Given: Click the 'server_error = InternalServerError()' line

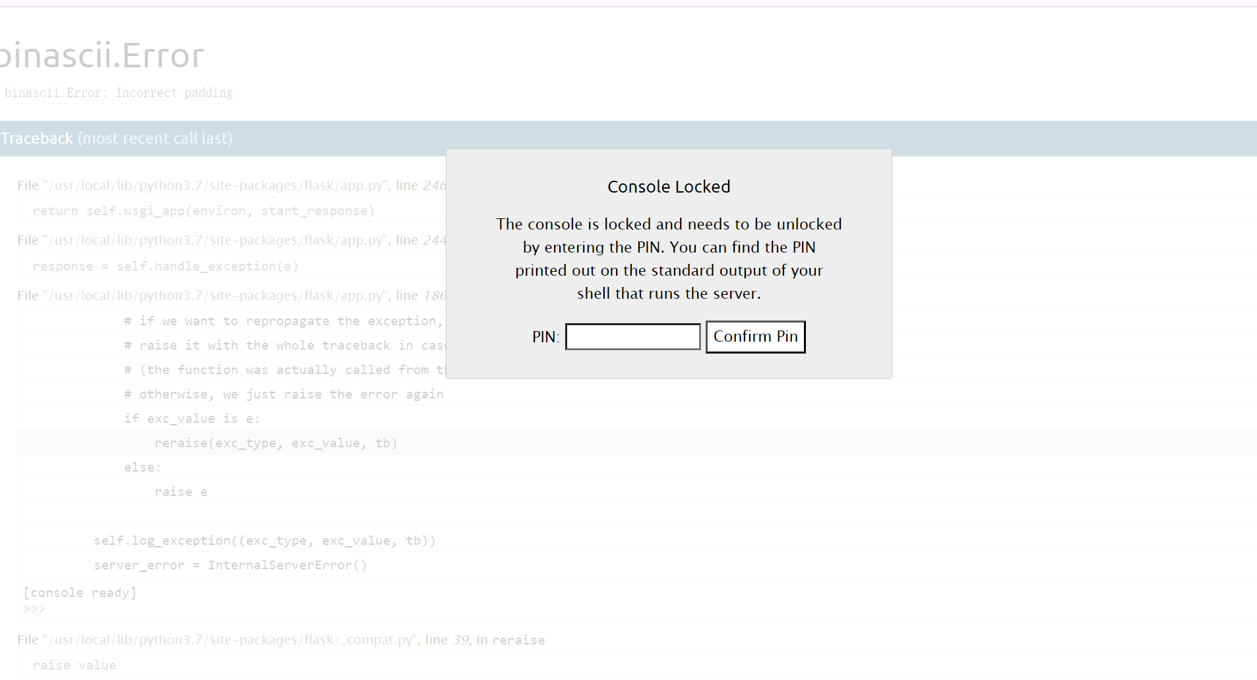Looking at the screenshot, I should click(230, 565).
